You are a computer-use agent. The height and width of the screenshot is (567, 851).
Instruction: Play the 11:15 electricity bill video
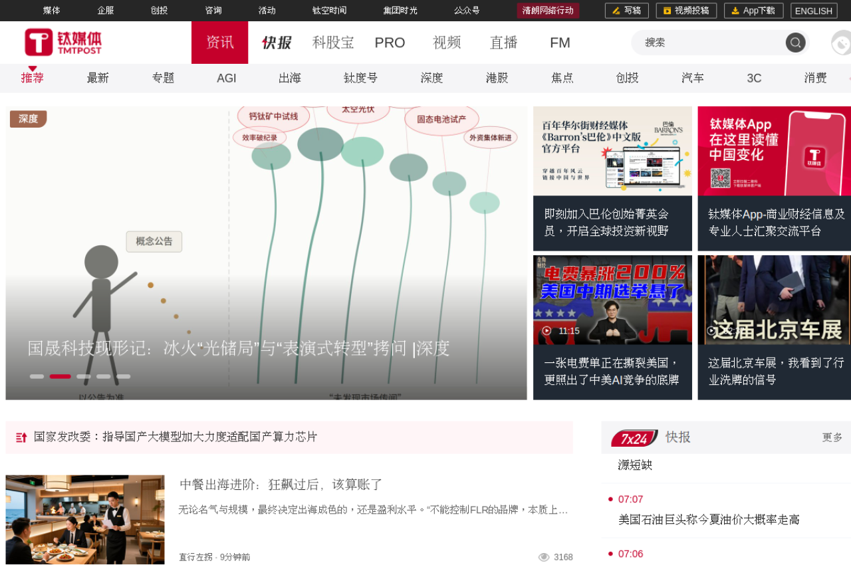547,331
